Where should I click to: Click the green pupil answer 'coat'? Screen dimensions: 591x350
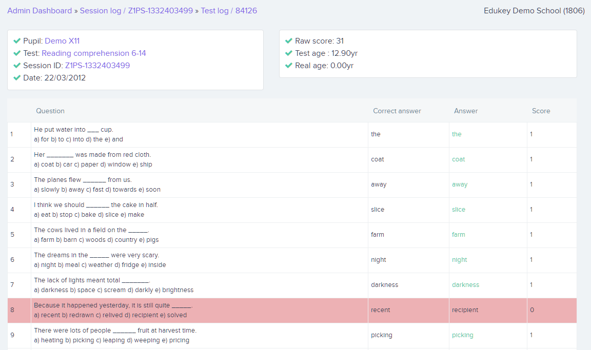[458, 159]
